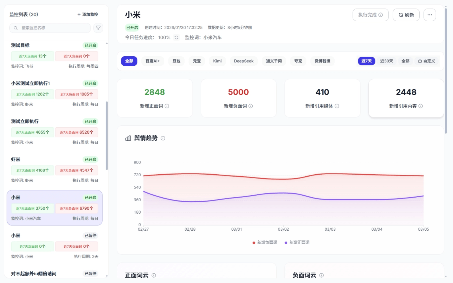Click the 刷新 button
This screenshot has width=453, height=283.
[x=406, y=15]
